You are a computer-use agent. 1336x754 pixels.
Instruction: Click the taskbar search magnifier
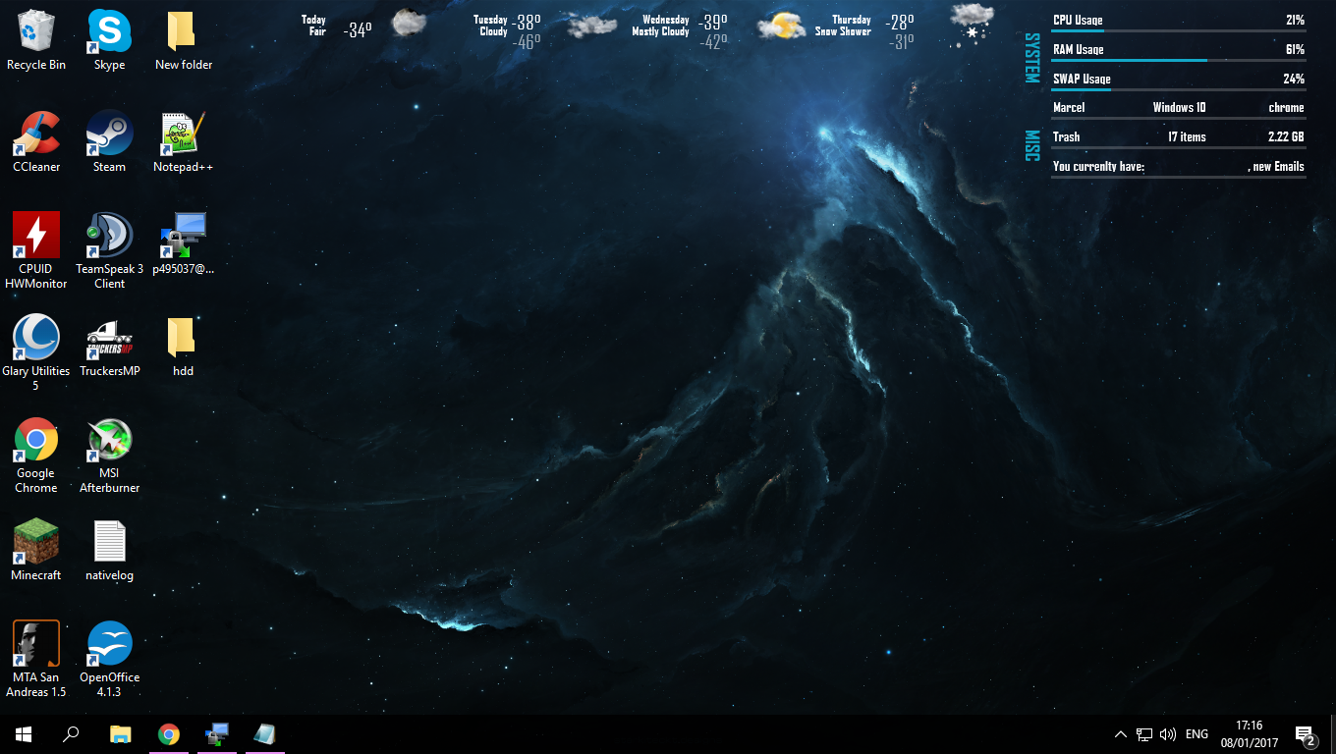point(71,734)
